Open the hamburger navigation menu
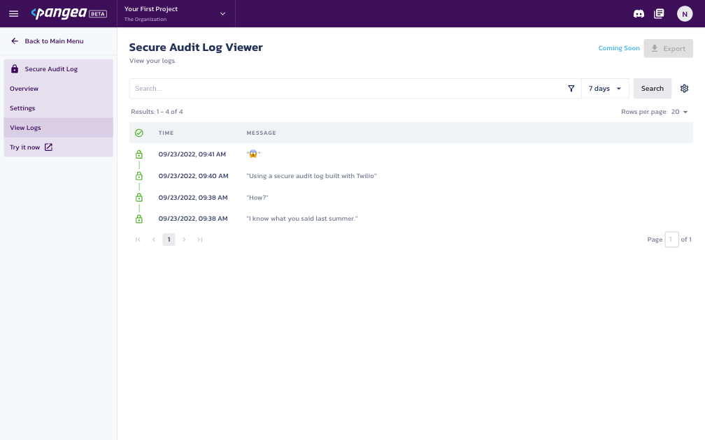 click(13, 13)
